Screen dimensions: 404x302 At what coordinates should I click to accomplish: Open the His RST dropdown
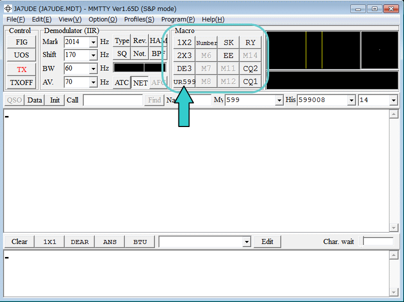pyautogui.click(x=351, y=100)
